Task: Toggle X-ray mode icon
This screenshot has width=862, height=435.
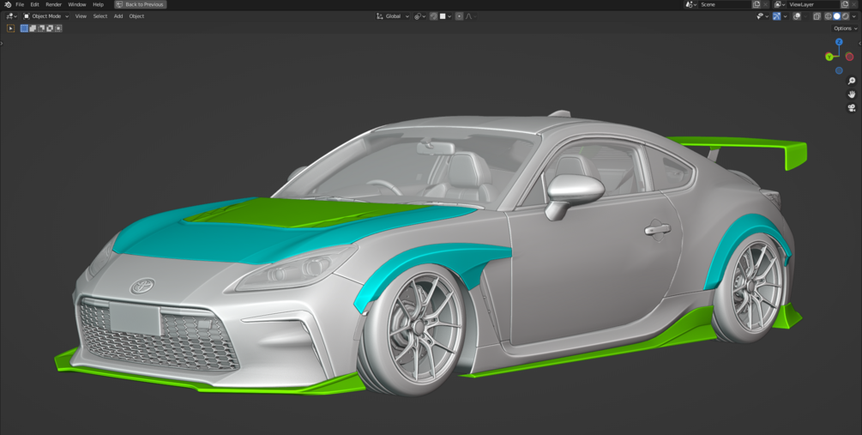Action: coord(817,16)
